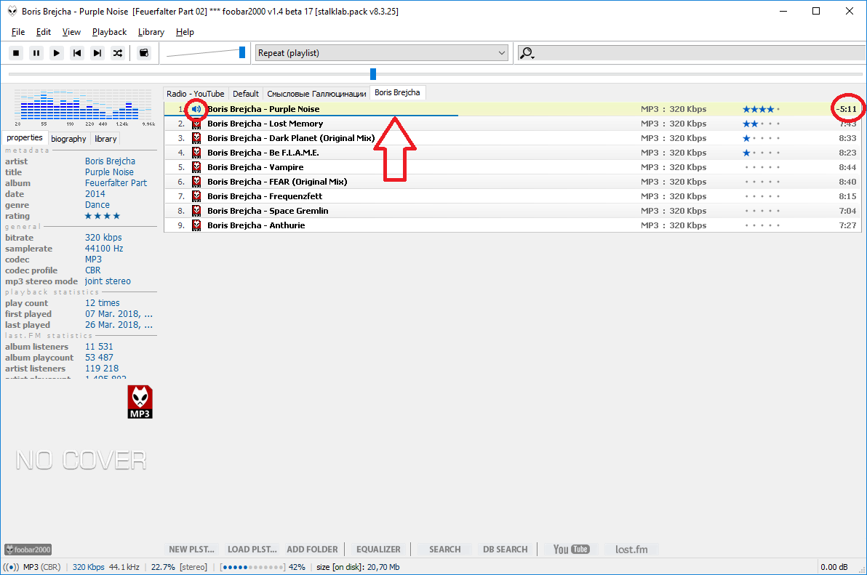Screen dimensions: 867x575
Task: Go back to the previous track
Action: pyautogui.click(x=76, y=53)
